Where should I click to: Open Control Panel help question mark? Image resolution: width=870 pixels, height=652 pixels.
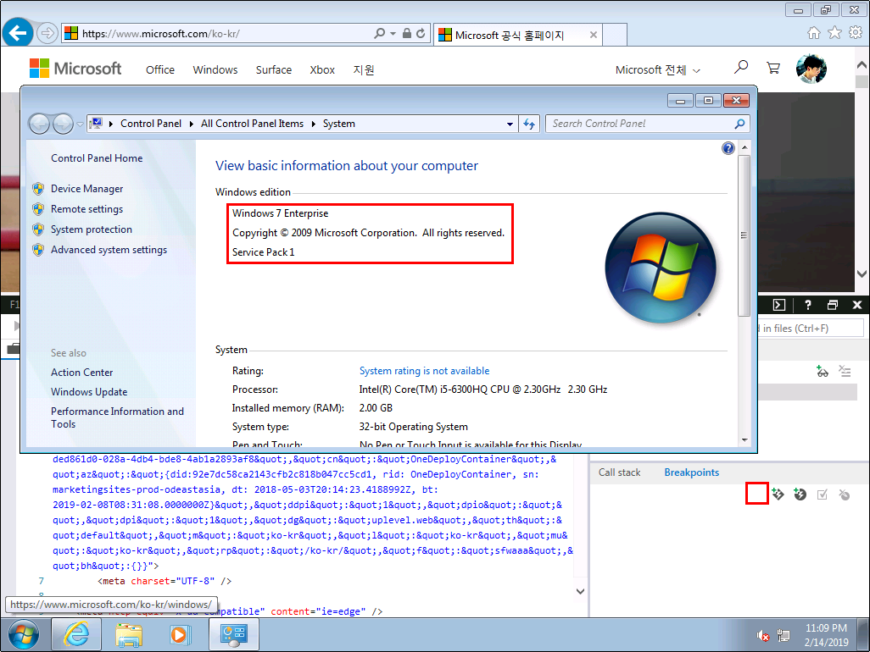[x=728, y=148]
